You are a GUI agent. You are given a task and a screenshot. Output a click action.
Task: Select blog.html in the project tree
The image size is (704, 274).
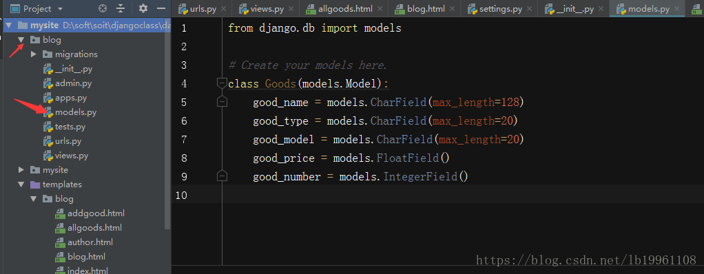coord(87,257)
